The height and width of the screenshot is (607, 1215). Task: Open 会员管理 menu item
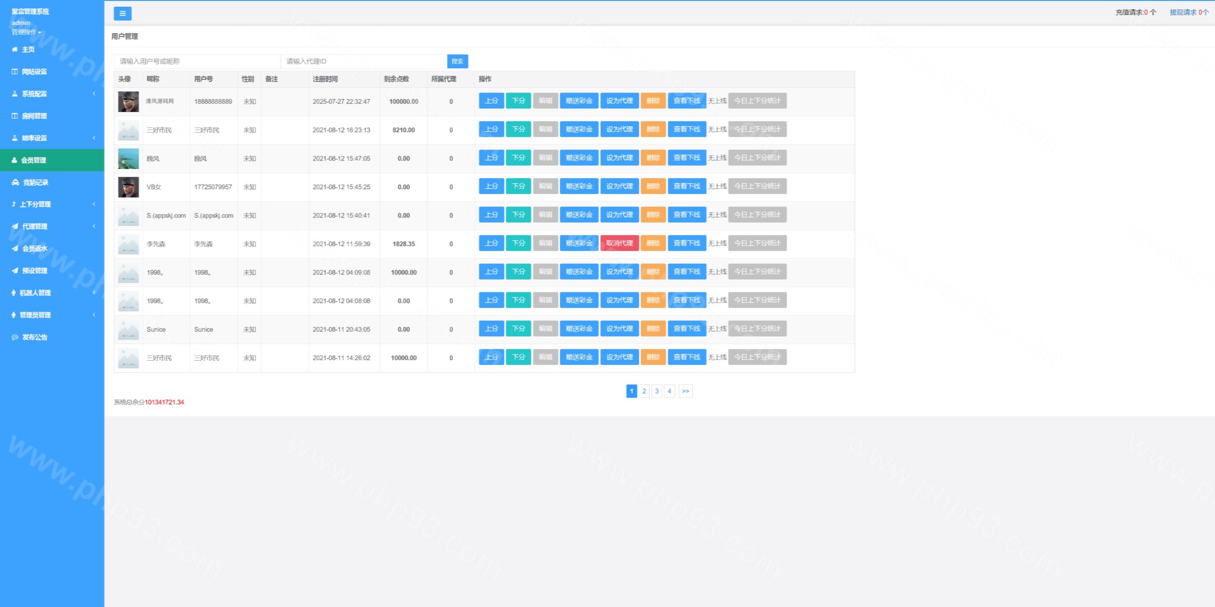tap(33, 160)
